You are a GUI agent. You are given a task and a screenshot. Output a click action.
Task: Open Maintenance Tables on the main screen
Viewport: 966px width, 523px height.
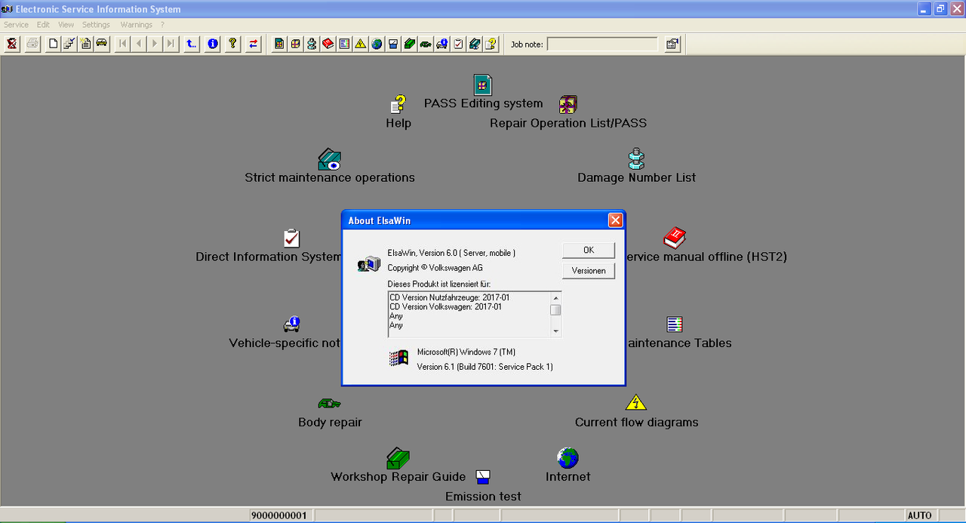675,325
